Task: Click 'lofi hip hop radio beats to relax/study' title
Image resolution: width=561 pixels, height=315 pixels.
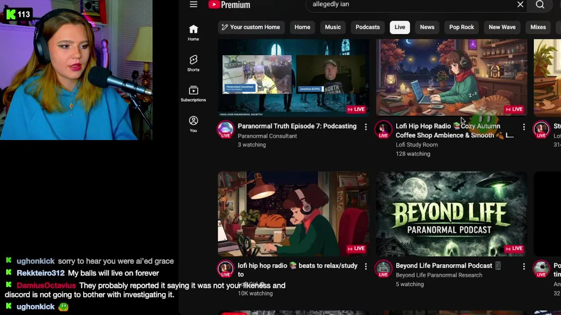Action: [x=298, y=270]
